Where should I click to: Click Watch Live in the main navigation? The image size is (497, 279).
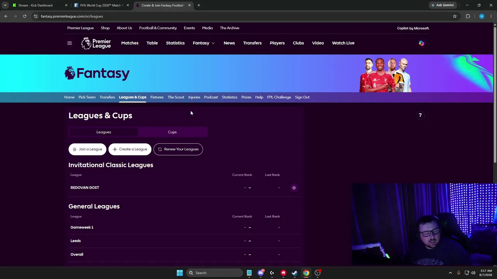point(343,43)
